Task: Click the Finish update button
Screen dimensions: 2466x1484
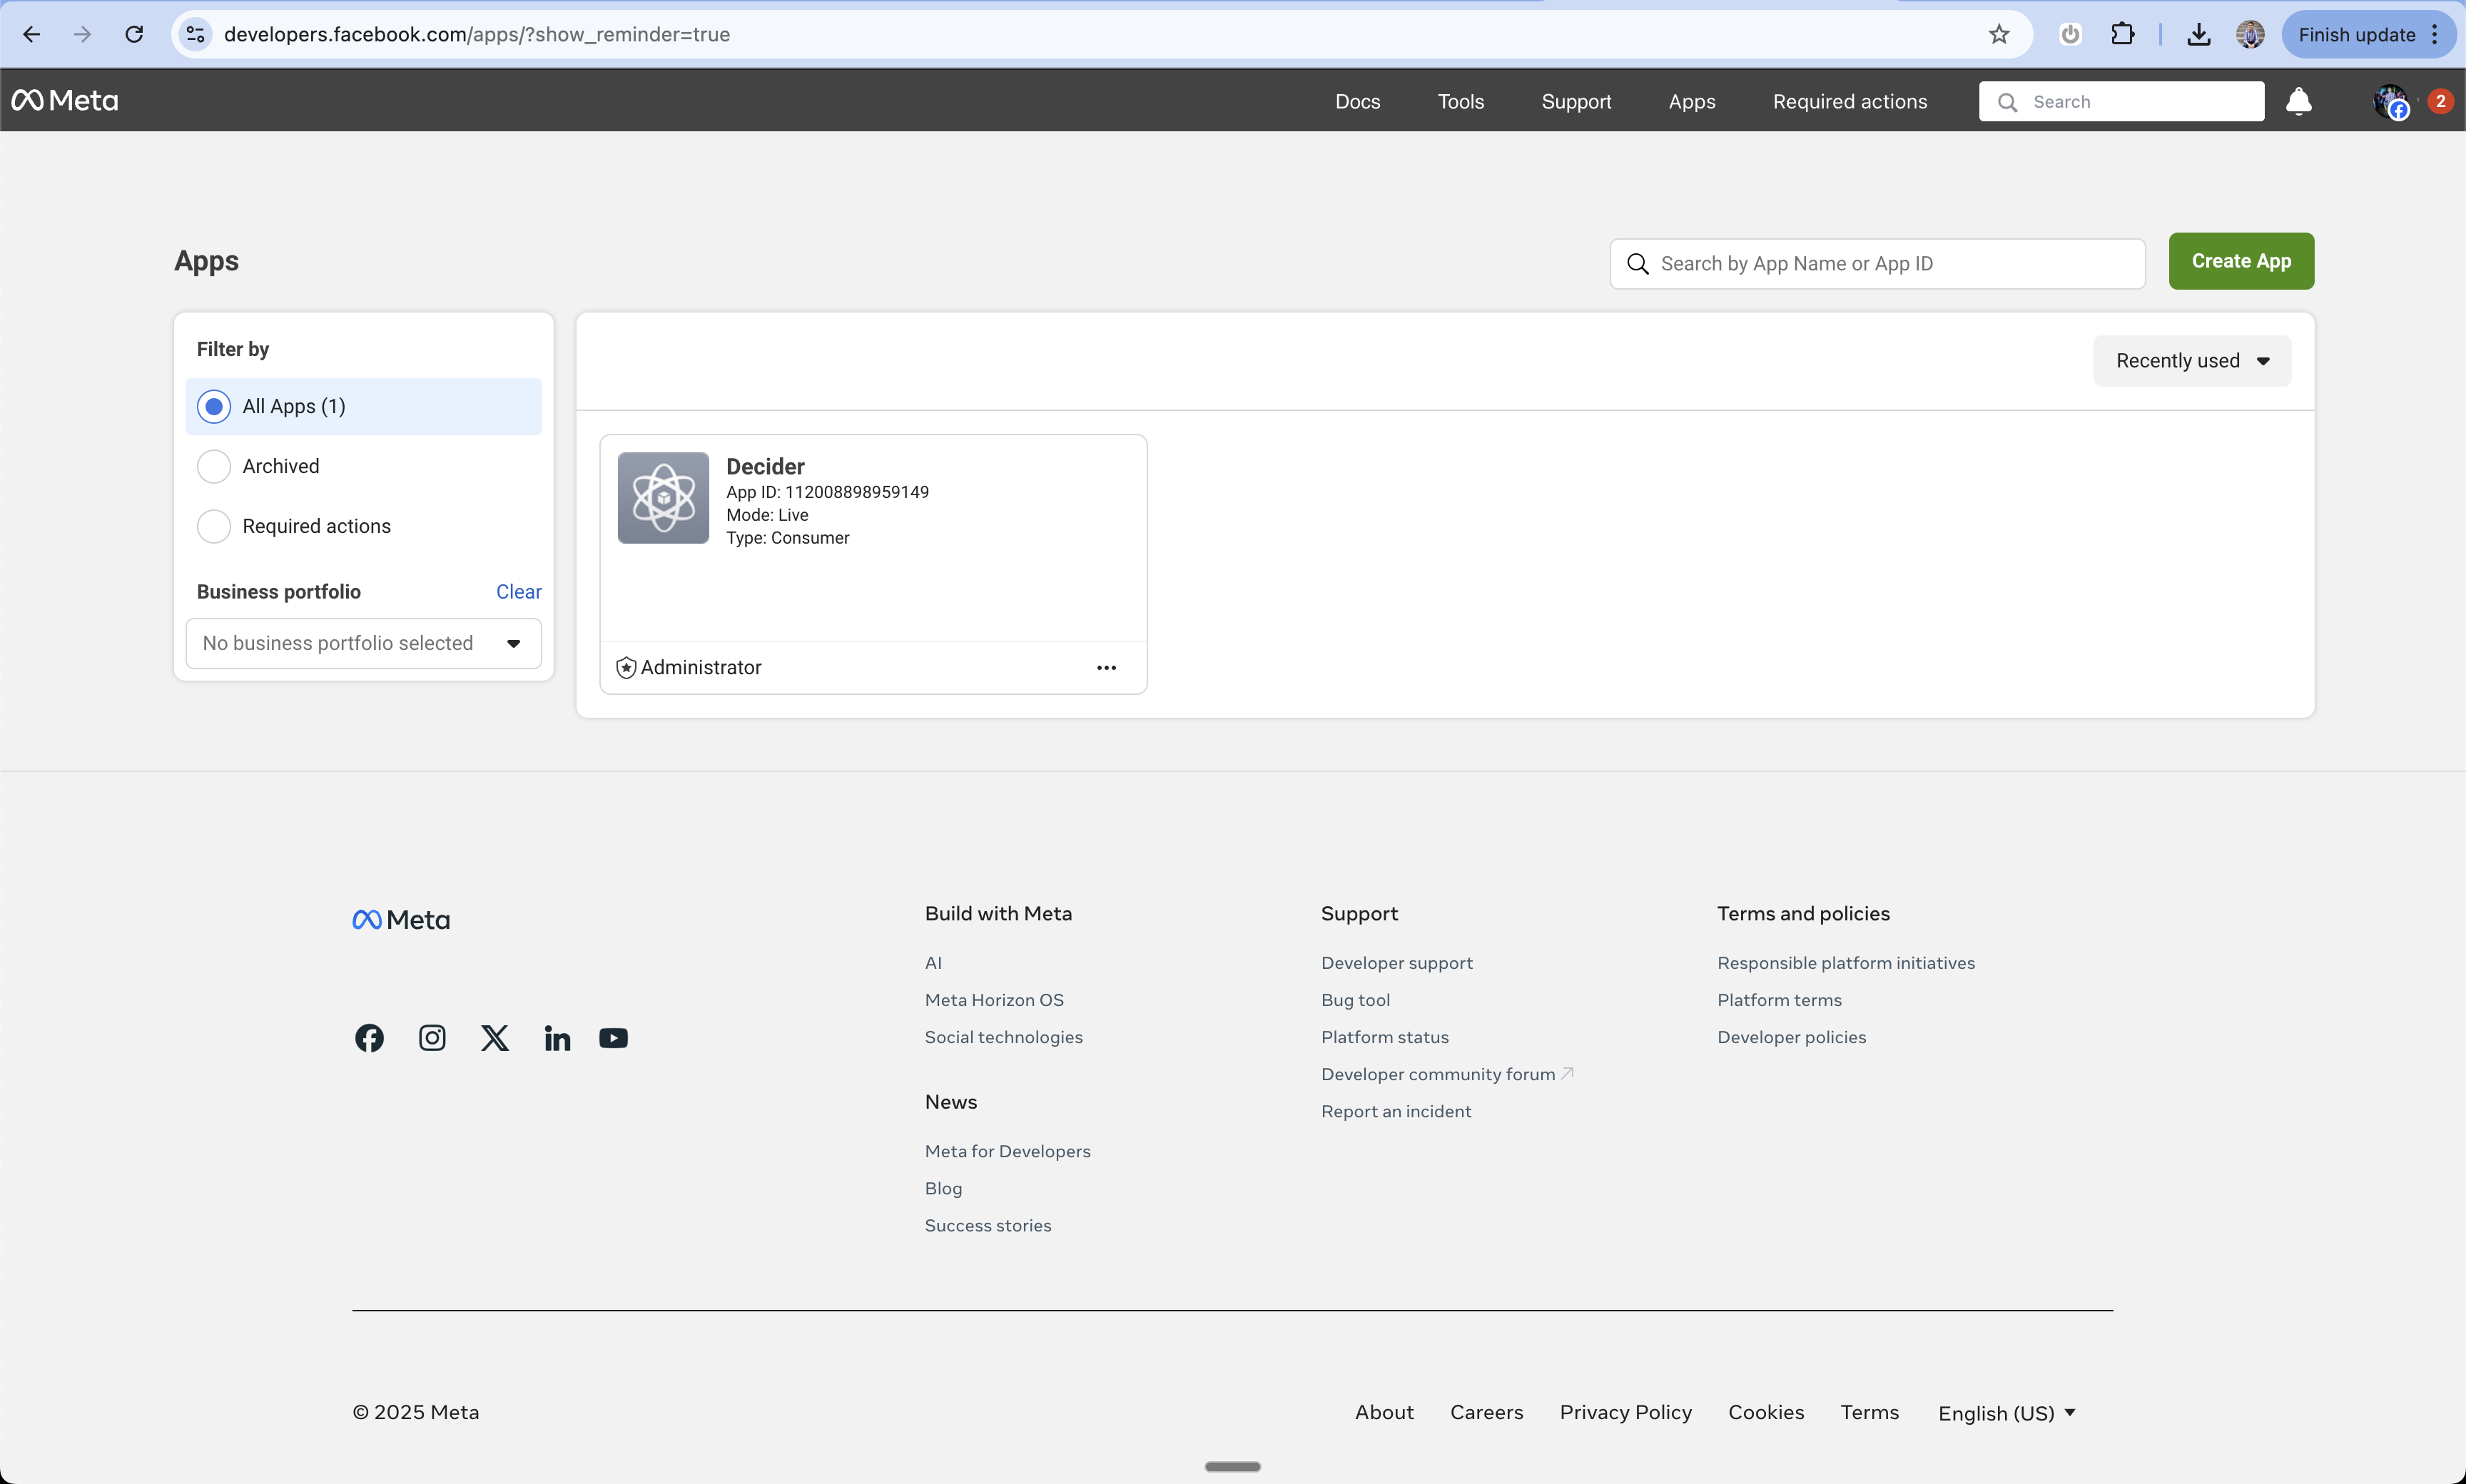Action: tap(2356, 34)
